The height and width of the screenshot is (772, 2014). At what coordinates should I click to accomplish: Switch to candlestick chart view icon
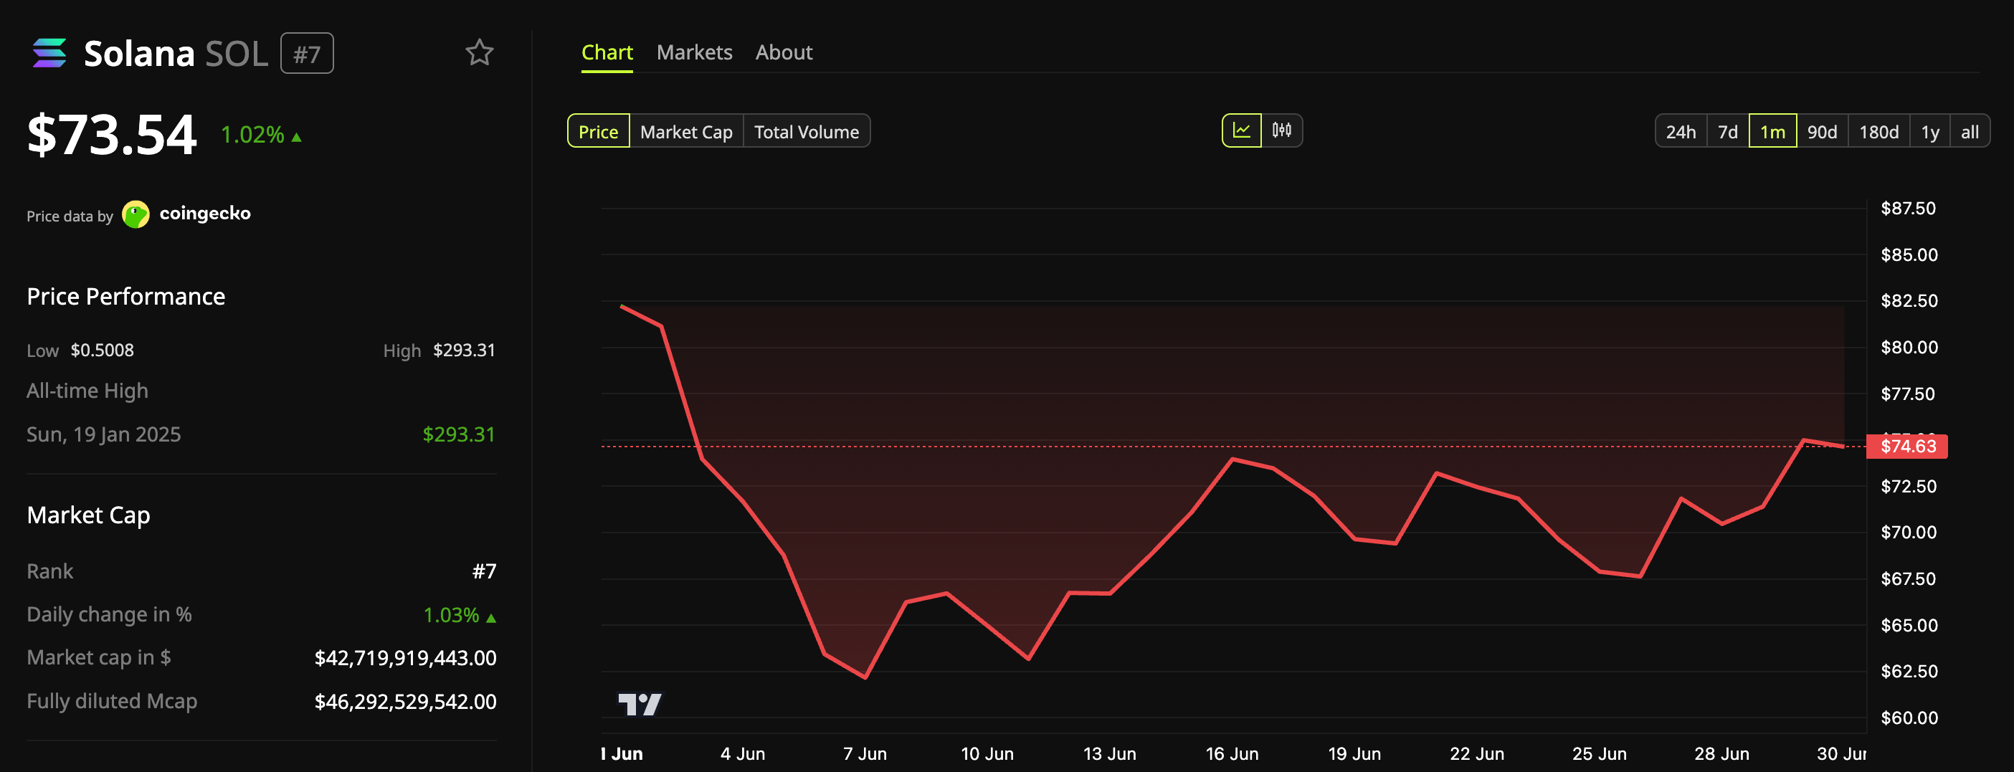click(x=1281, y=130)
